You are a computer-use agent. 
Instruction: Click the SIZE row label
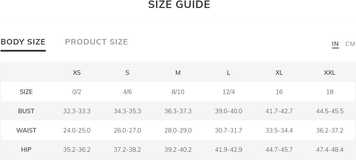(x=26, y=92)
